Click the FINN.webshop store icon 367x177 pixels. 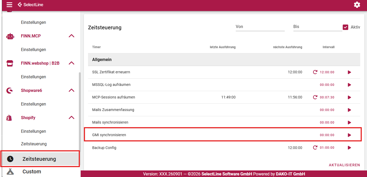[10, 63]
